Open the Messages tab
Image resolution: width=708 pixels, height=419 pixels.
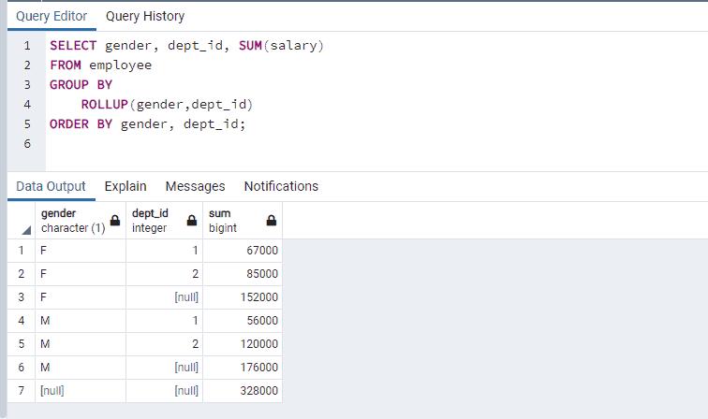pyautogui.click(x=195, y=186)
